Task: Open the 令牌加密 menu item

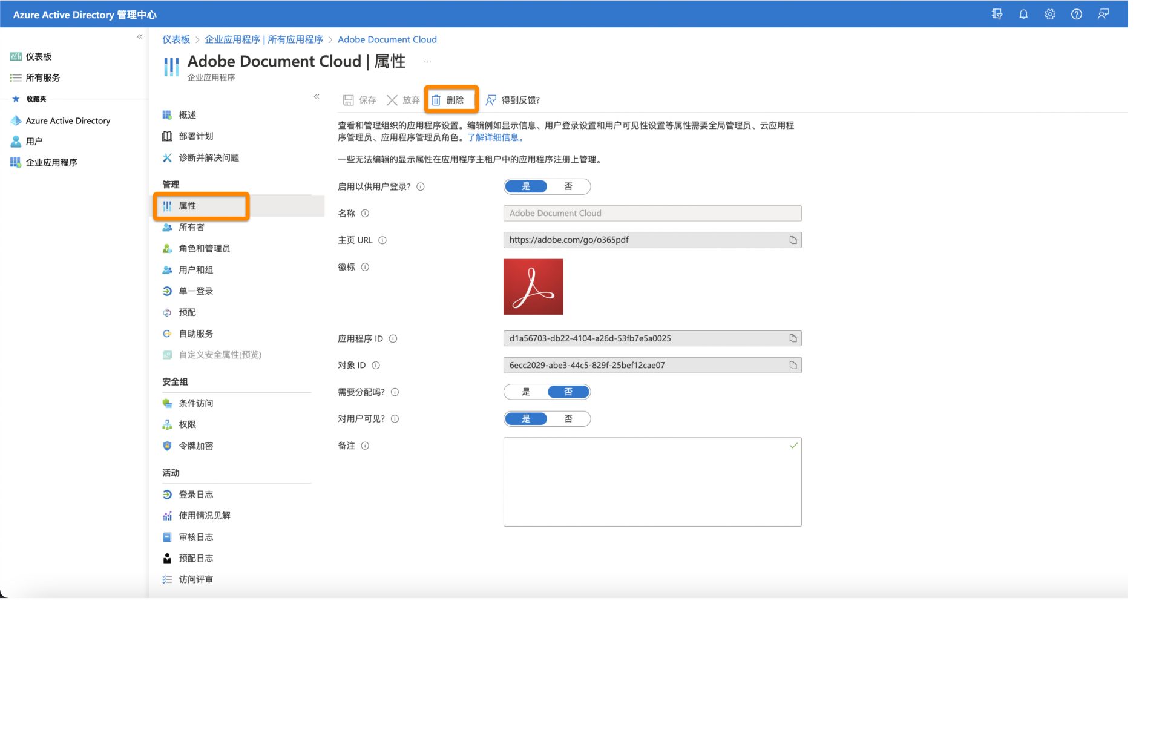Action: pyautogui.click(x=196, y=446)
